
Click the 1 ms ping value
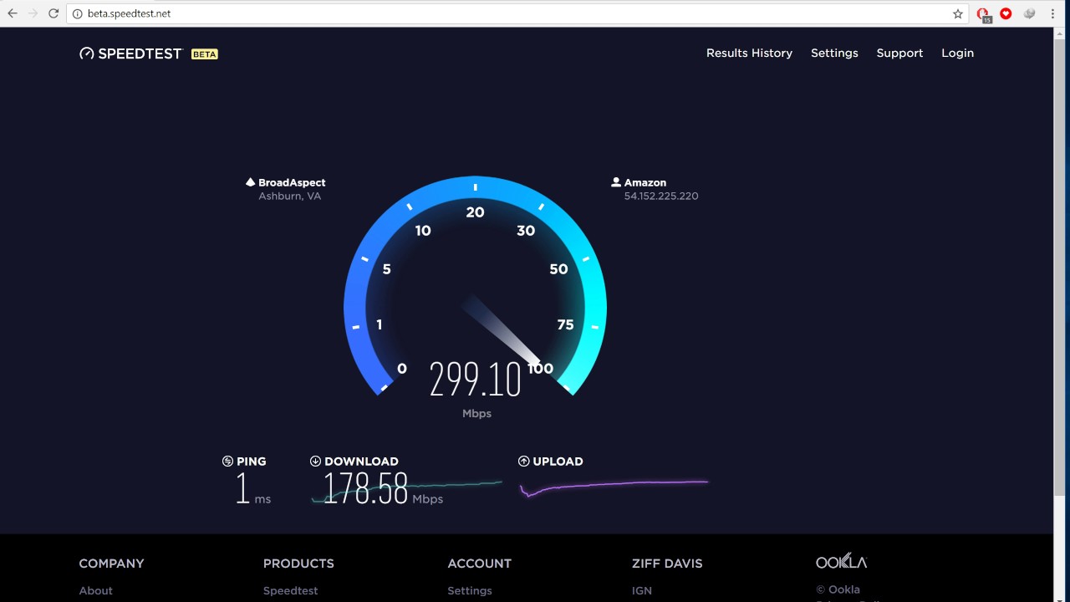point(253,489)
